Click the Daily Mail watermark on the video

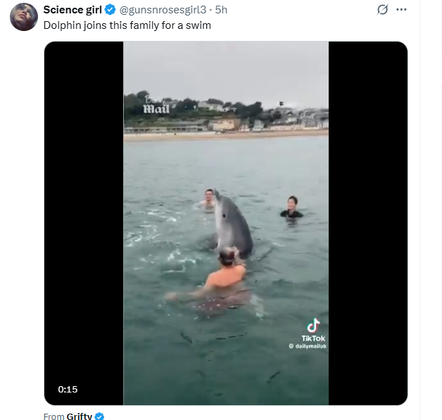156,105
